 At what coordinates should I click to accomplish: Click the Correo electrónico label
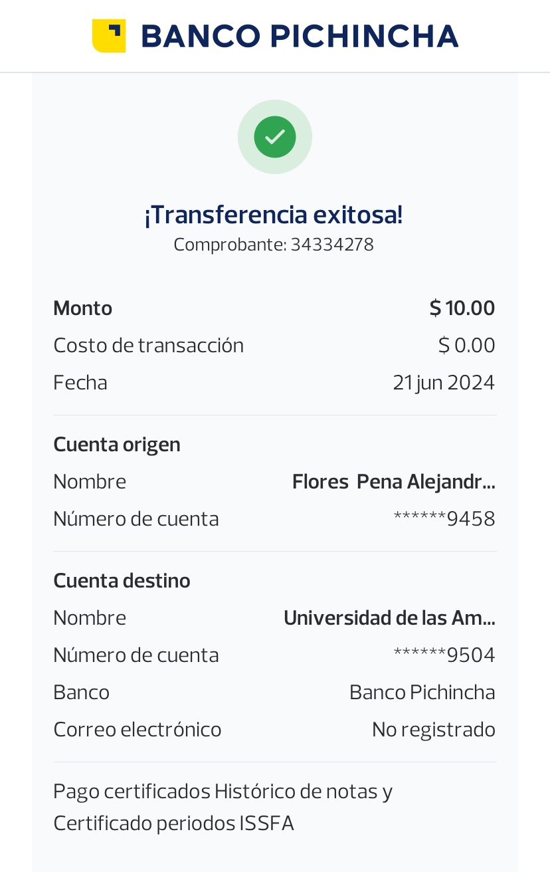pyautogui.click(x=137, y=730)
